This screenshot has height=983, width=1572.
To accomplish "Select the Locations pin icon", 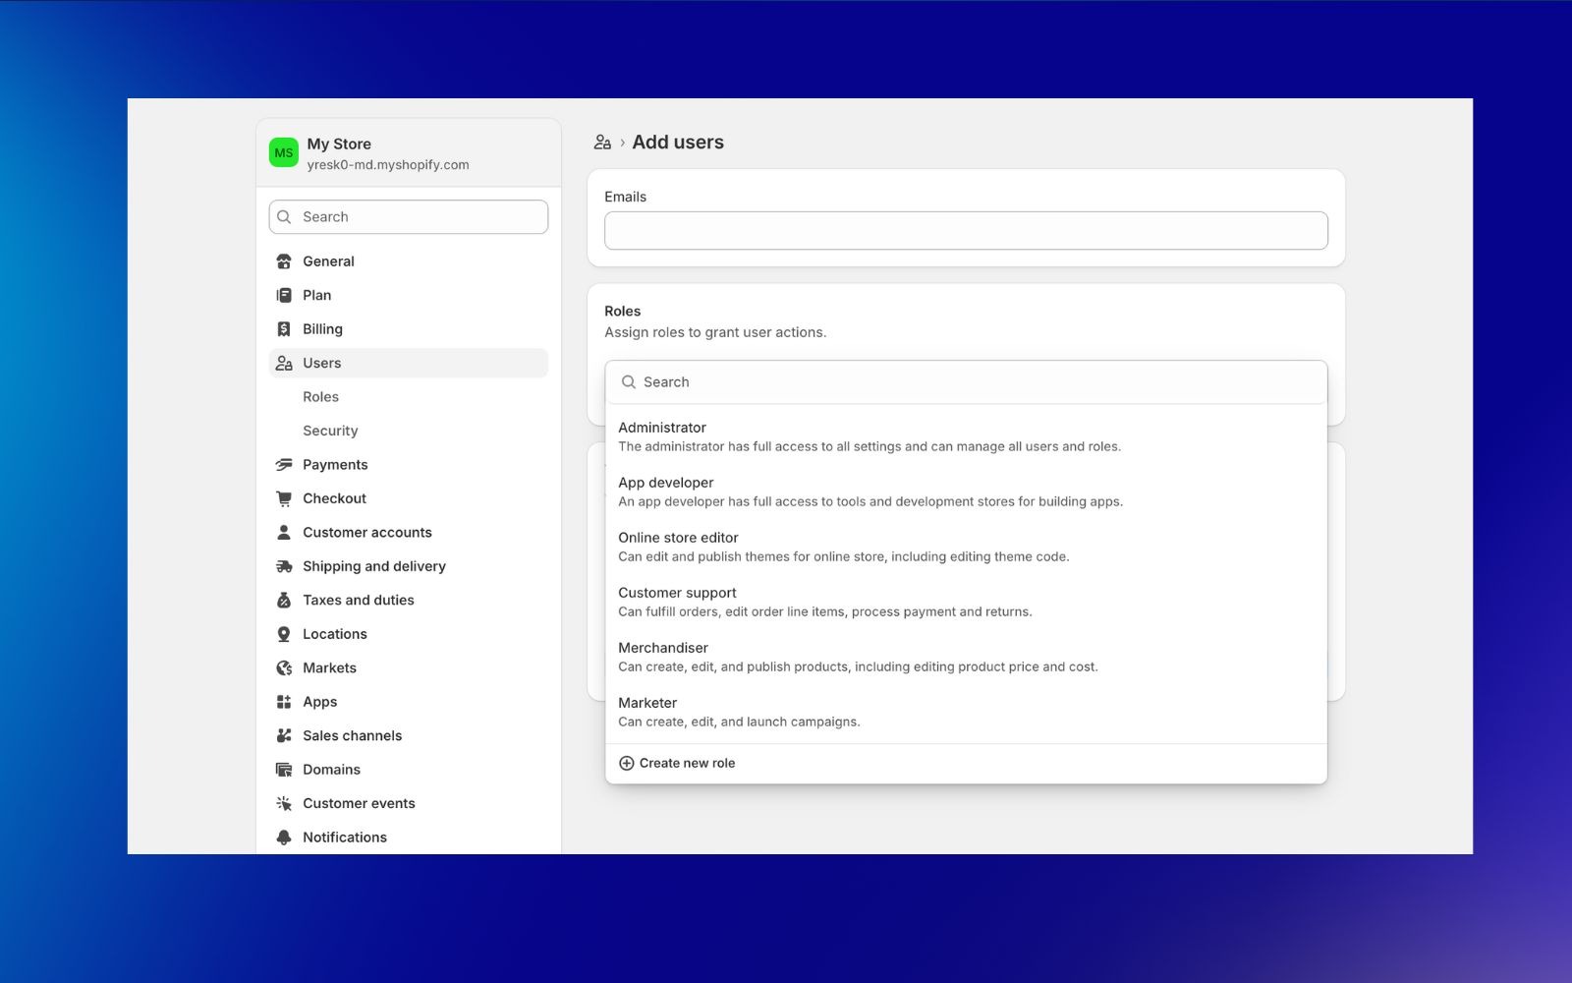I will [284, 633].
